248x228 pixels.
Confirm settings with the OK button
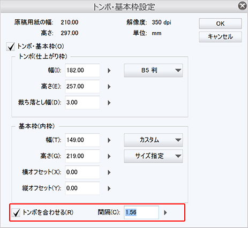click(220, 24)
